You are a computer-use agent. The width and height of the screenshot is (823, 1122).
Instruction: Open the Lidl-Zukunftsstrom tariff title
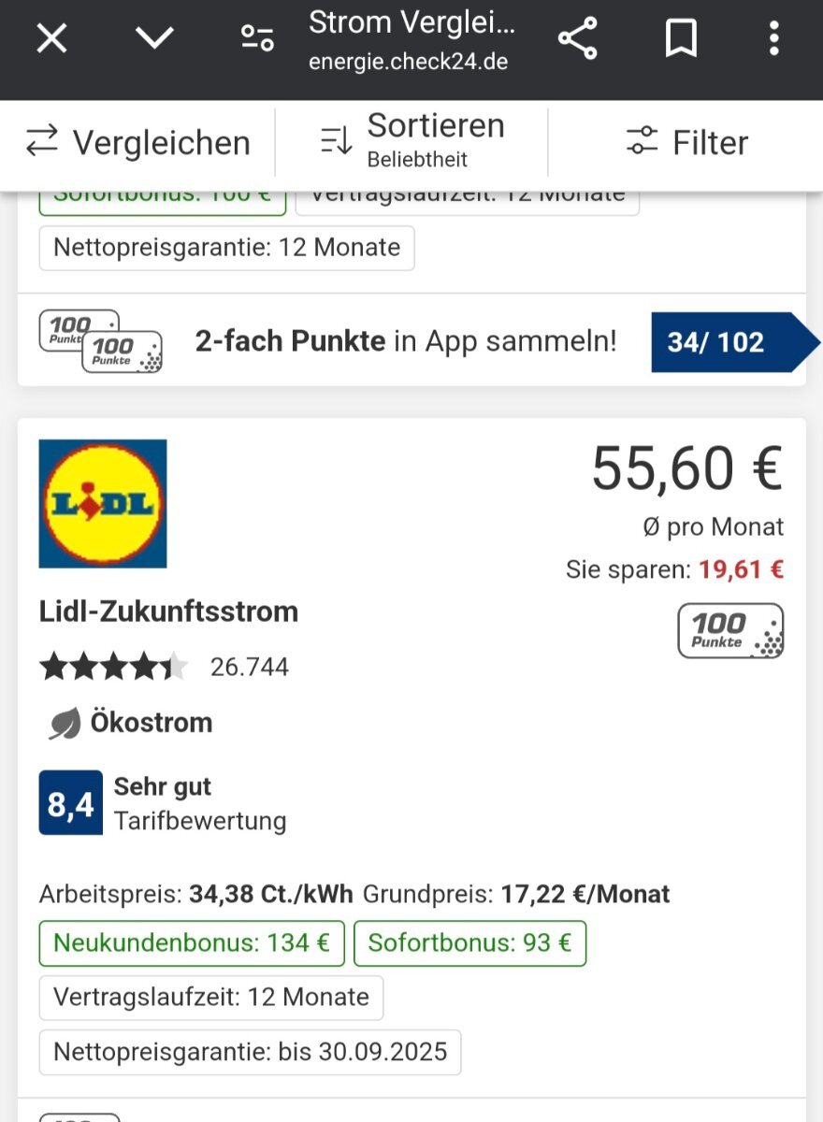[x=168, y=611]
